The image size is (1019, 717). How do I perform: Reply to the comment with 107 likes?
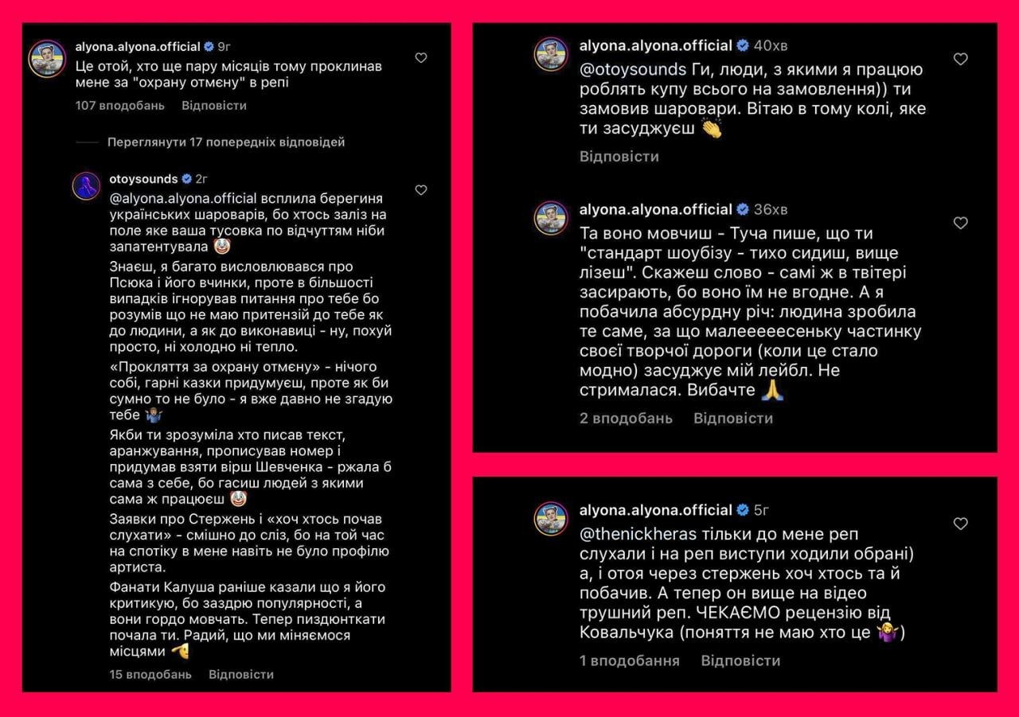pyautogui.click(x=214, y=105)
